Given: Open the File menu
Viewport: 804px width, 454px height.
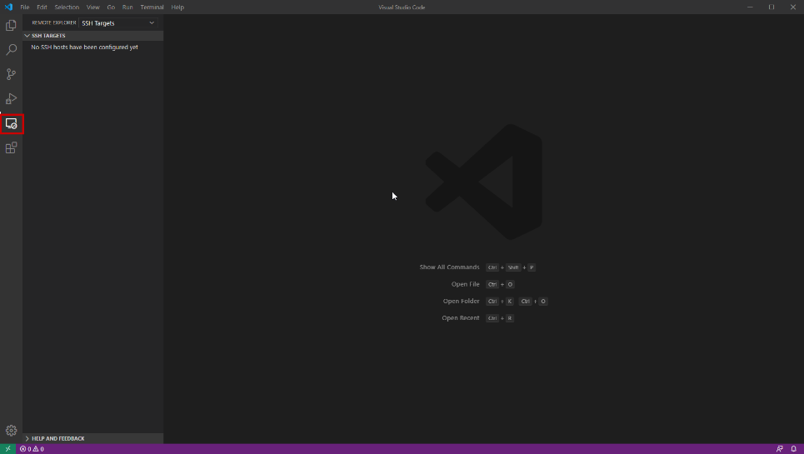Looking at the screenshot, I should coord(24,7).
